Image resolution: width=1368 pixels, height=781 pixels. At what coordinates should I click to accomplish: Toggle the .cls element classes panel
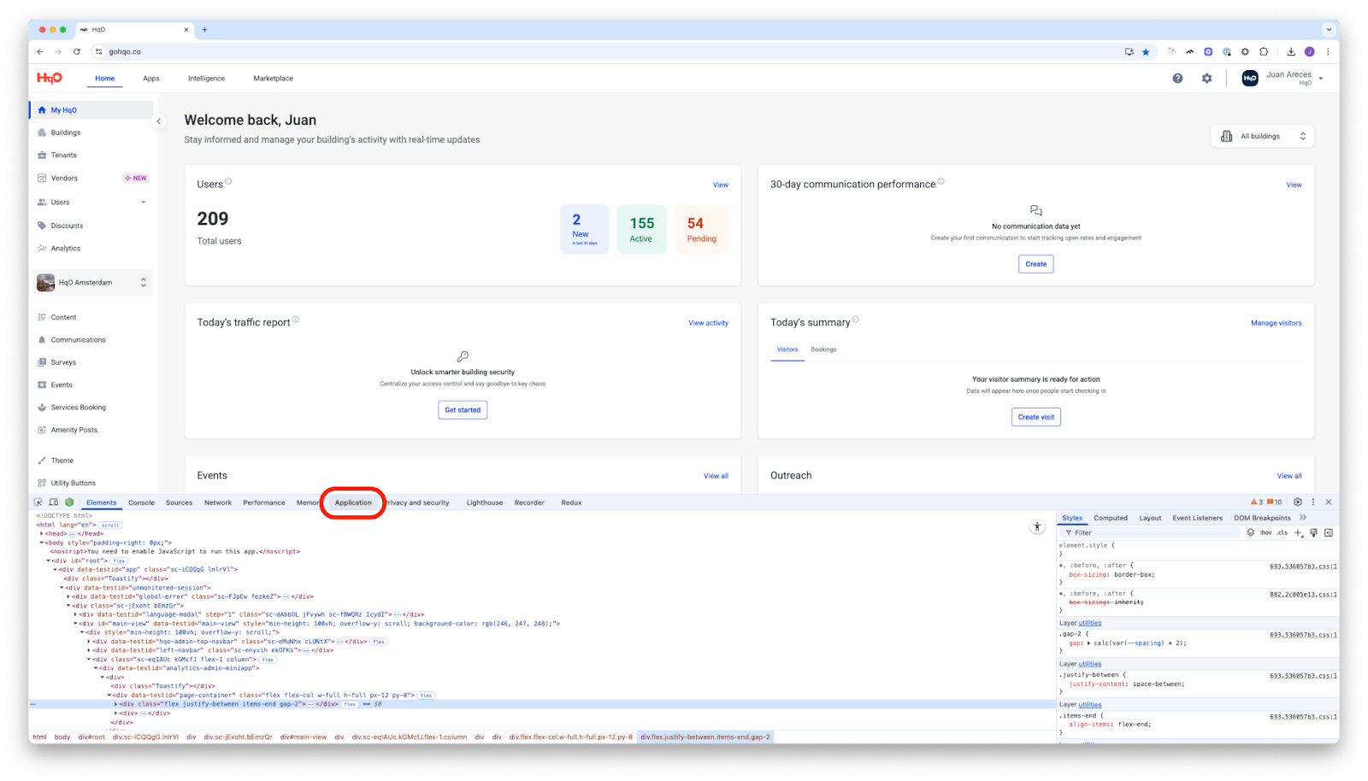point(1282,532)
